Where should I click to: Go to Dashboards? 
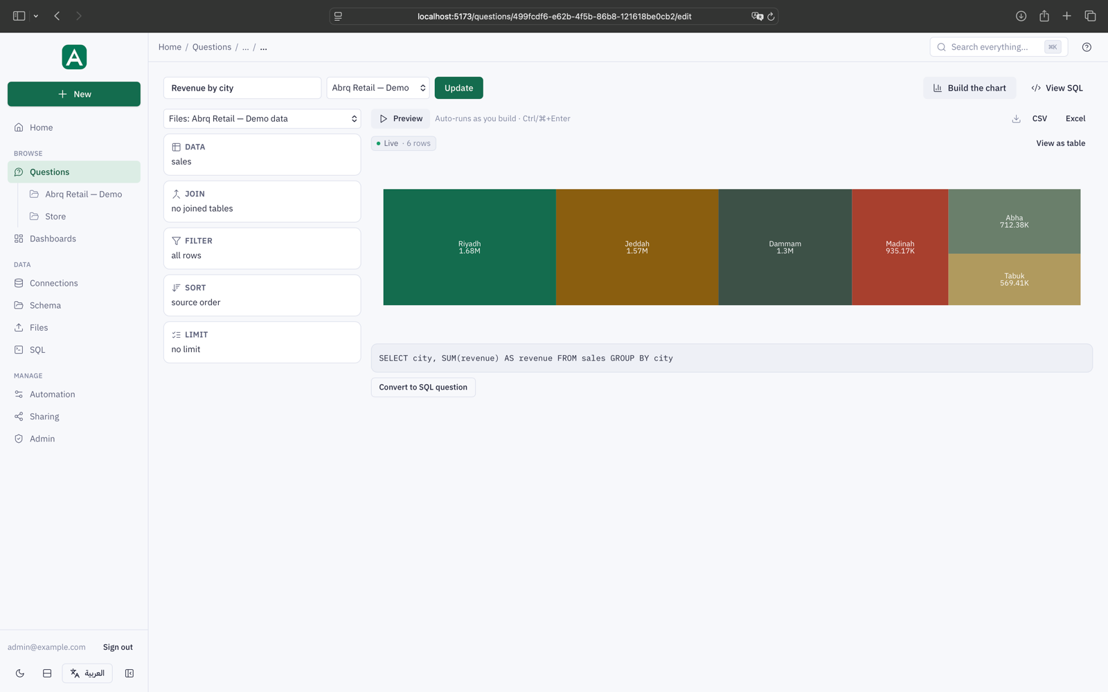[x=74, y=239]
